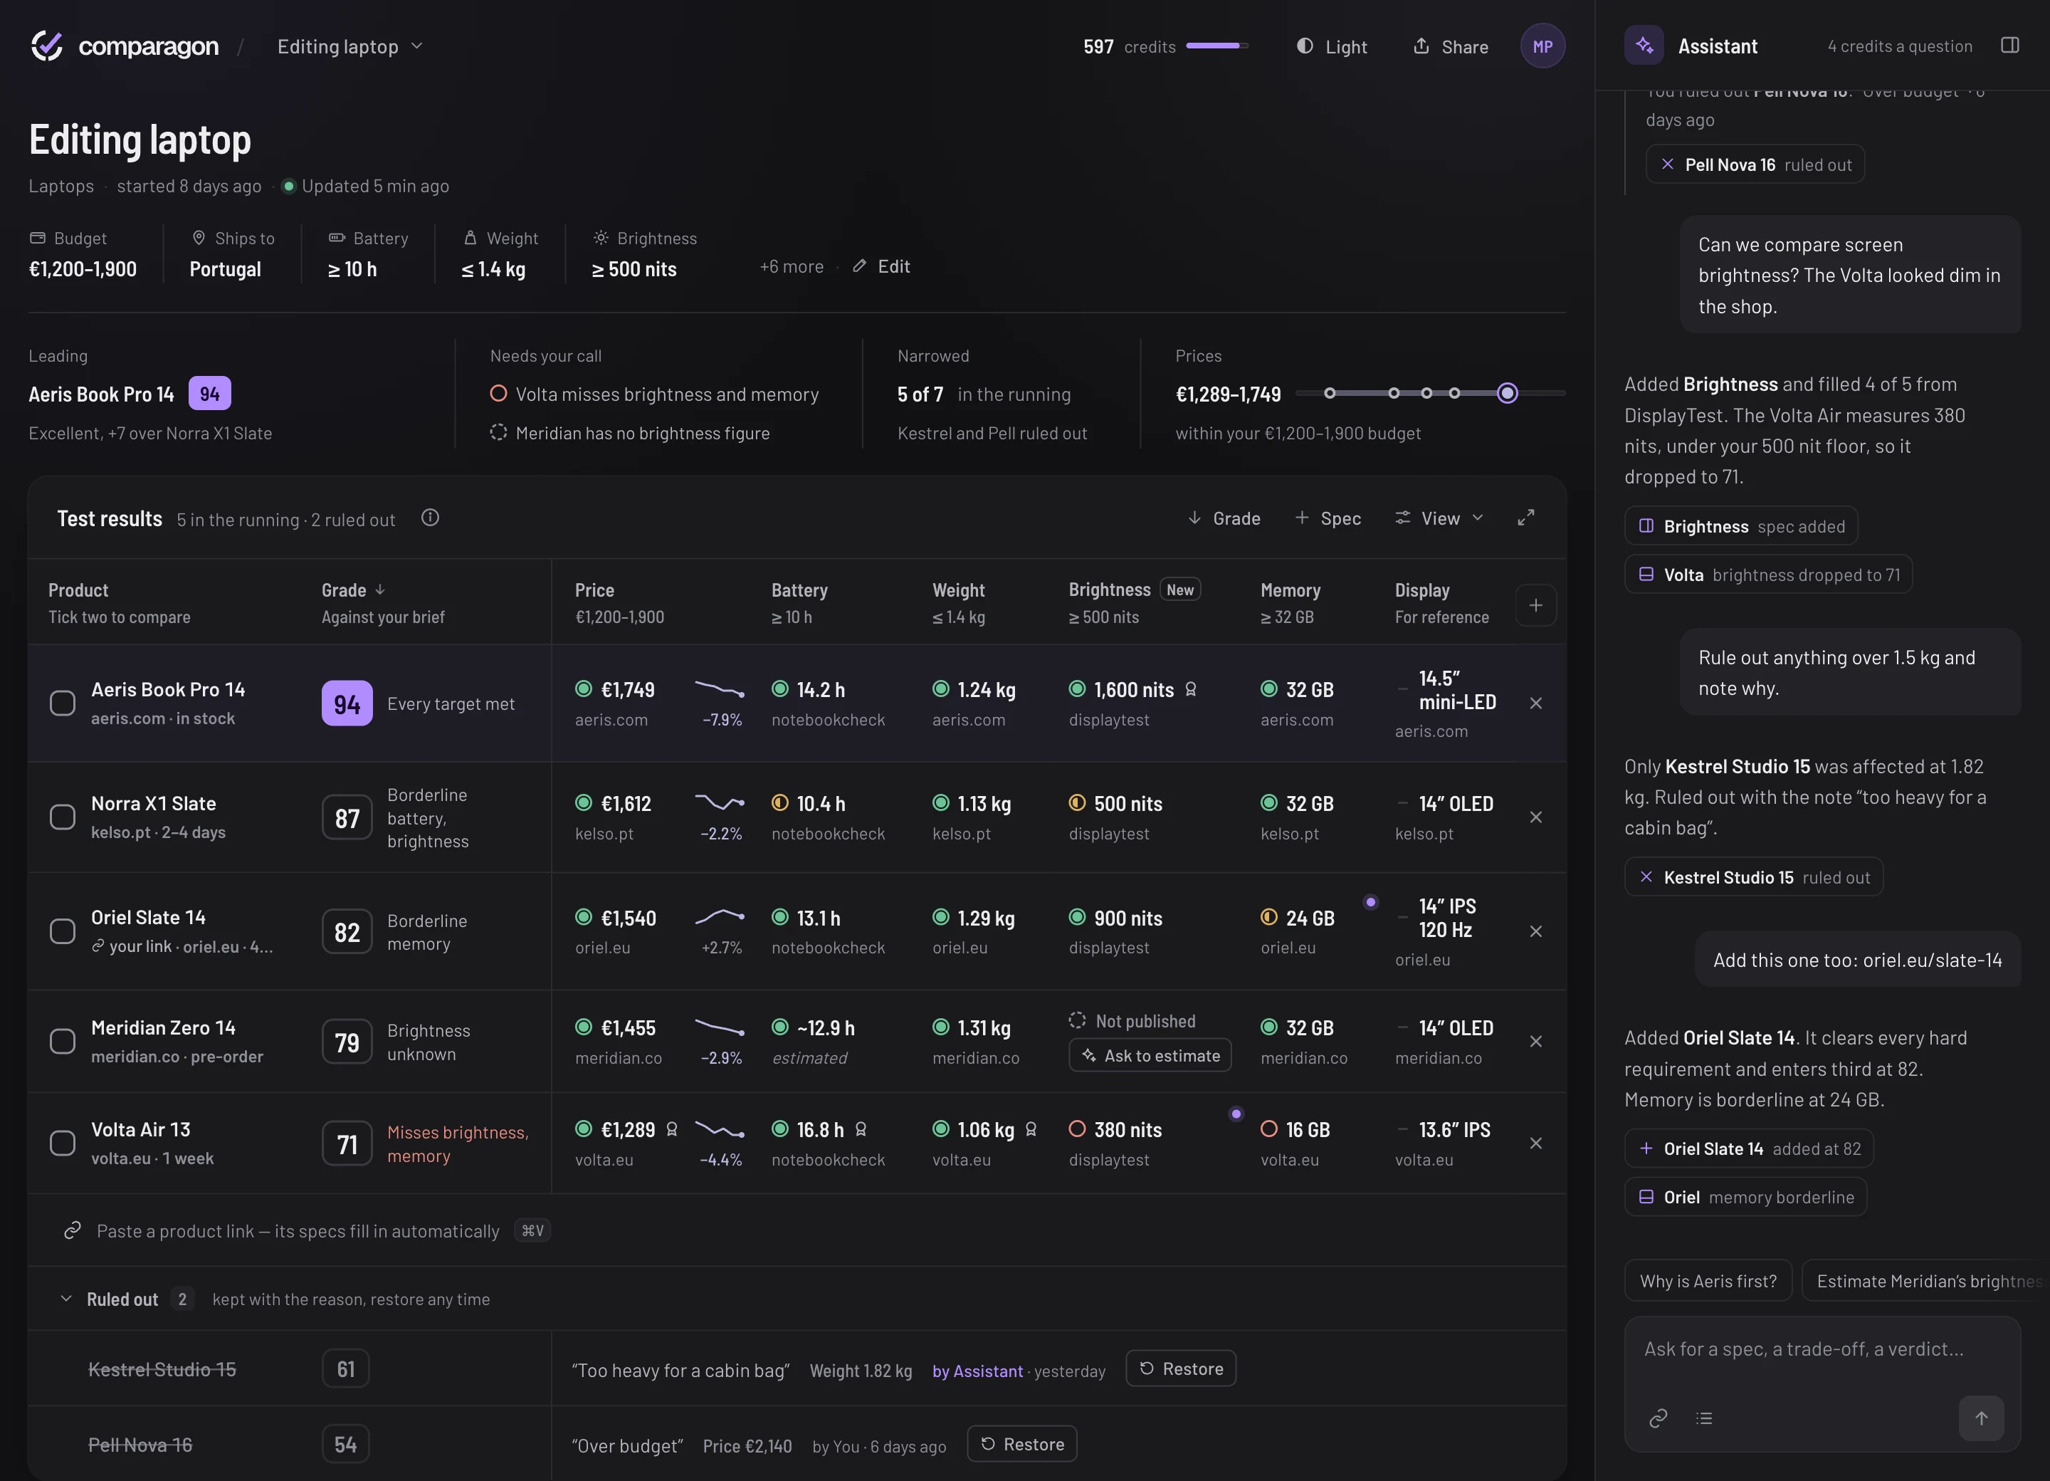The image size is (2050, 1481).
Task: Tick the Meridian Zero 14 checkbox
Action: (63, 1041)
